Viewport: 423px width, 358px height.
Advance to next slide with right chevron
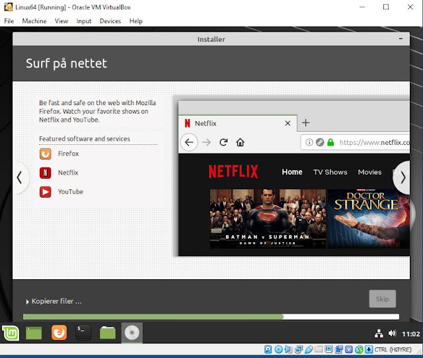point(403,178)
